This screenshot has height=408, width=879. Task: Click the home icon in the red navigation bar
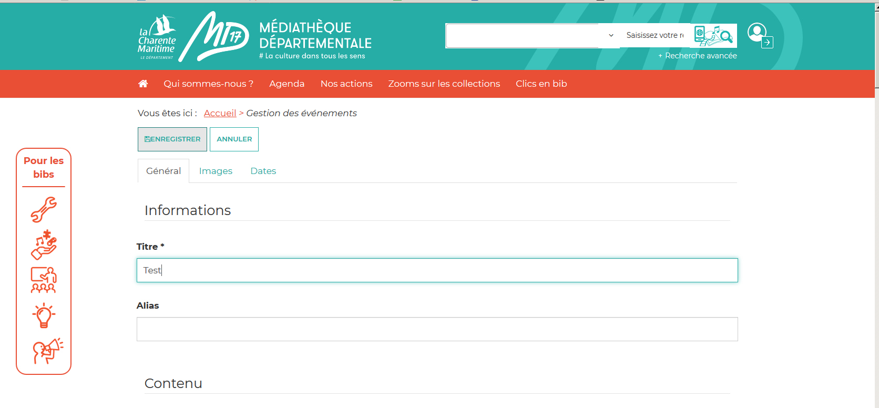pos(143,84)
